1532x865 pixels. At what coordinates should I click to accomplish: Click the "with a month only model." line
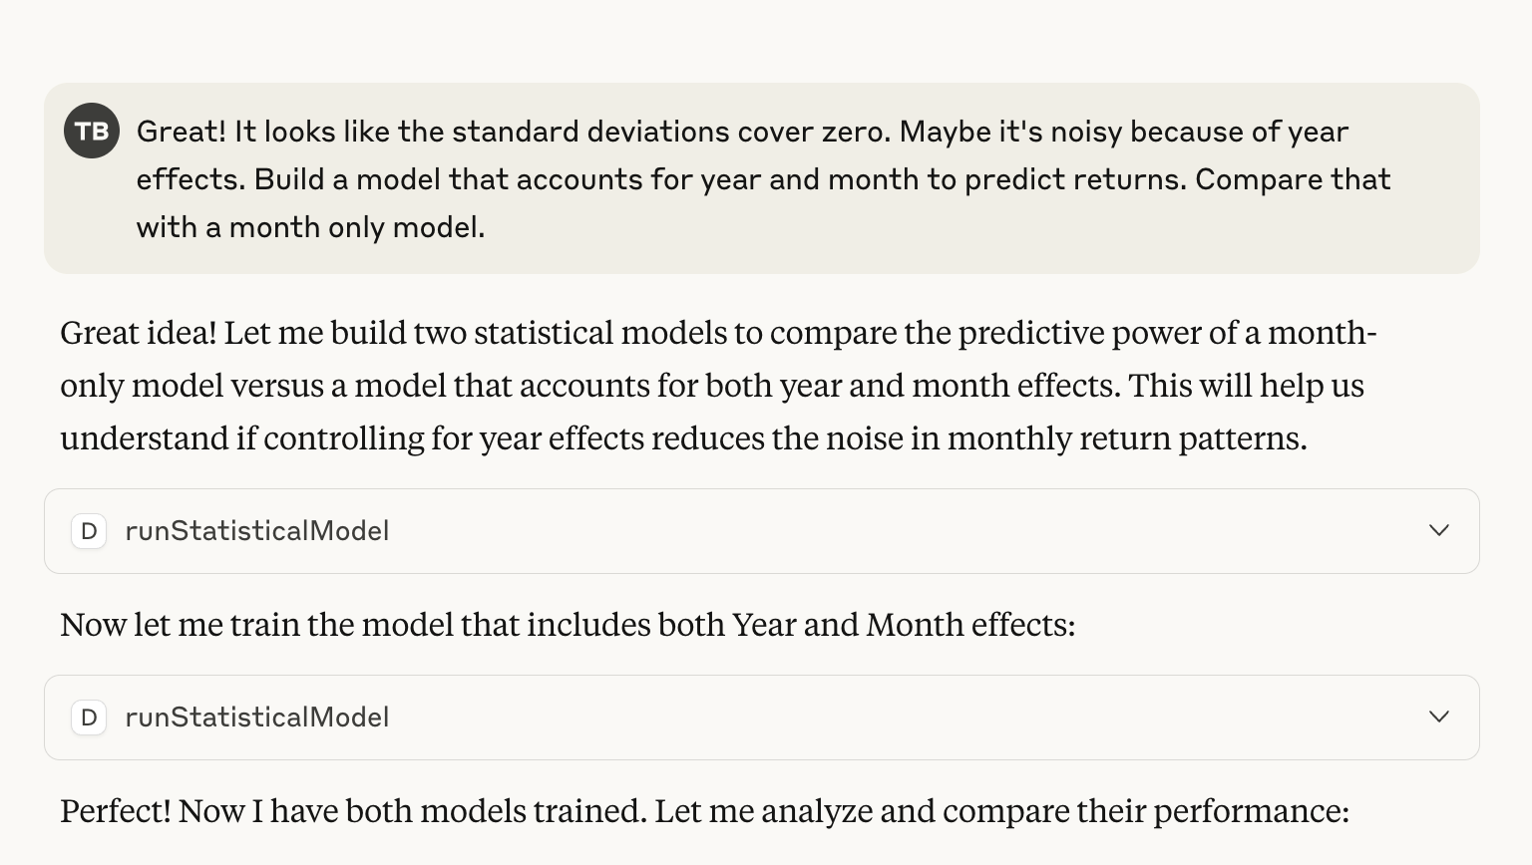click(310, 227)
